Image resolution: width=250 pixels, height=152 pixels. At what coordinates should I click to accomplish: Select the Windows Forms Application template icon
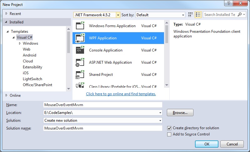point(80,26)
